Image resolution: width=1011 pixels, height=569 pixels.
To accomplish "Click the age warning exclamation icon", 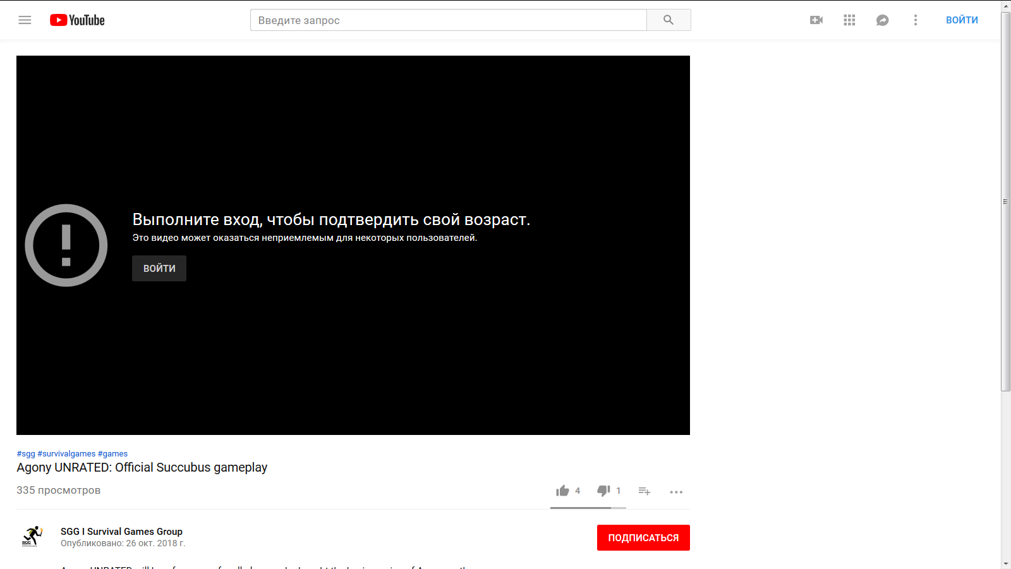I will click(x=66, y=245).
